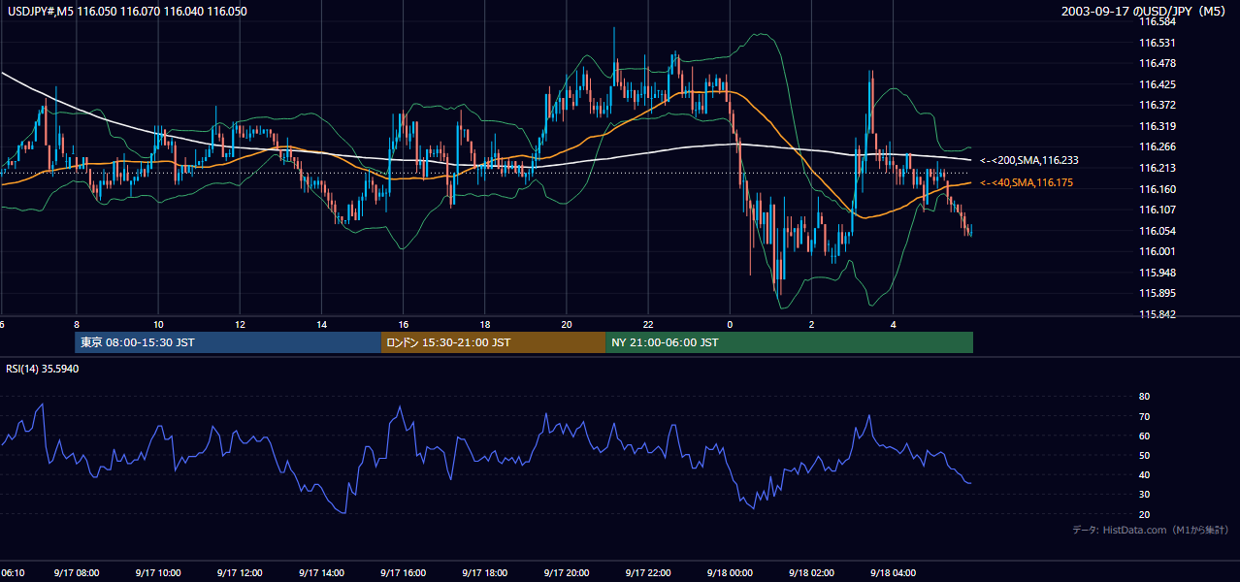
Task: Click the 東京 08:00-15:30 JST session bar
Action: click(x=228, y=342)
